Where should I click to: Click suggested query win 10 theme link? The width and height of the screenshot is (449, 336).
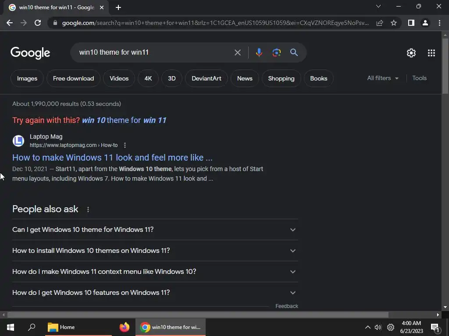point(124,120)
